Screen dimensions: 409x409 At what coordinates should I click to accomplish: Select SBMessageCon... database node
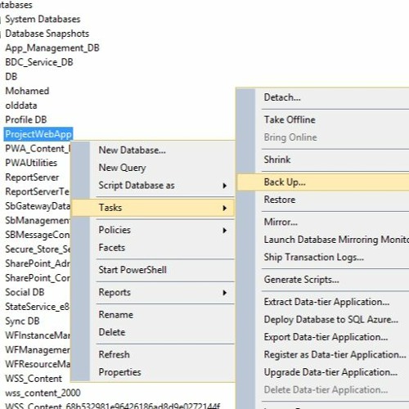pos(38,235)
